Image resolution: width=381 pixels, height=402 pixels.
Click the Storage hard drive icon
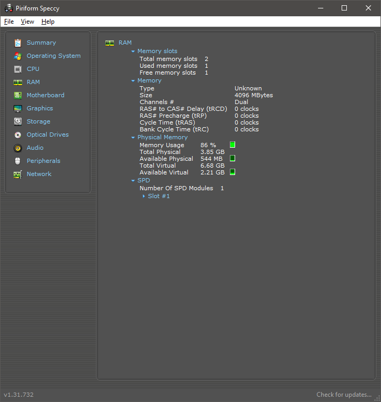pyautogui.click(x=18, y=121)
